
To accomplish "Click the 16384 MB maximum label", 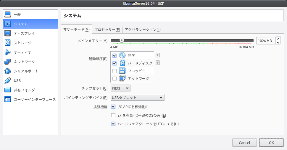I will (246, 47).
